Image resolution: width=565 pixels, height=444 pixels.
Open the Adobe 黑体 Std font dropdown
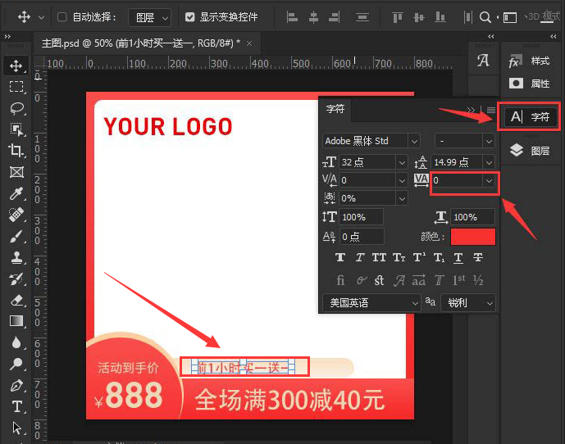click(x=414, y=141)
